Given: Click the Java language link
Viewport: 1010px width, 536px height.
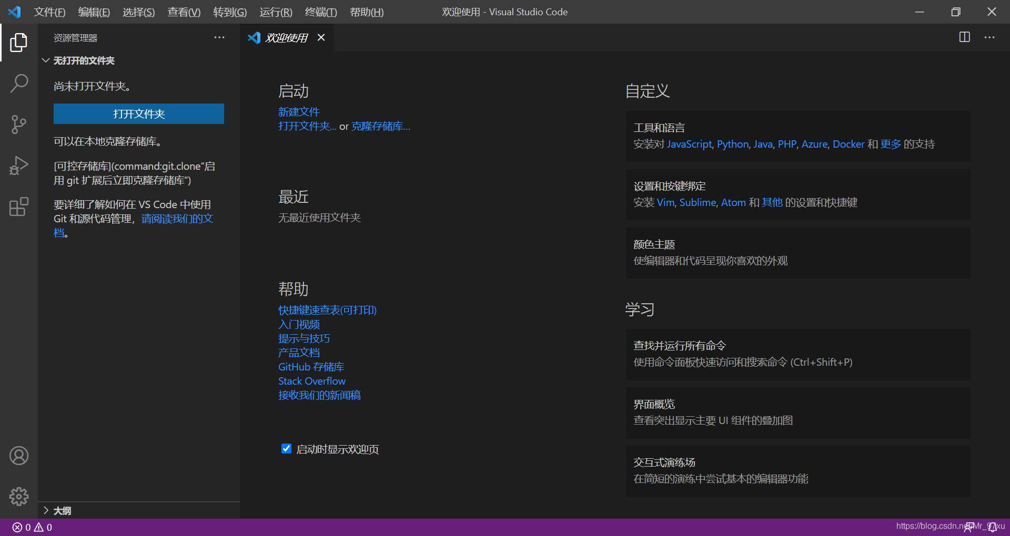Looking at the screenshot, I should [763, 144].
